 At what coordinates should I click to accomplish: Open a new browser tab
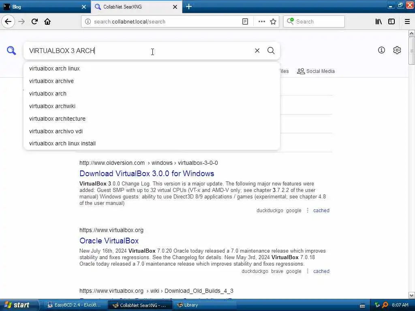(x=189, y=6)
